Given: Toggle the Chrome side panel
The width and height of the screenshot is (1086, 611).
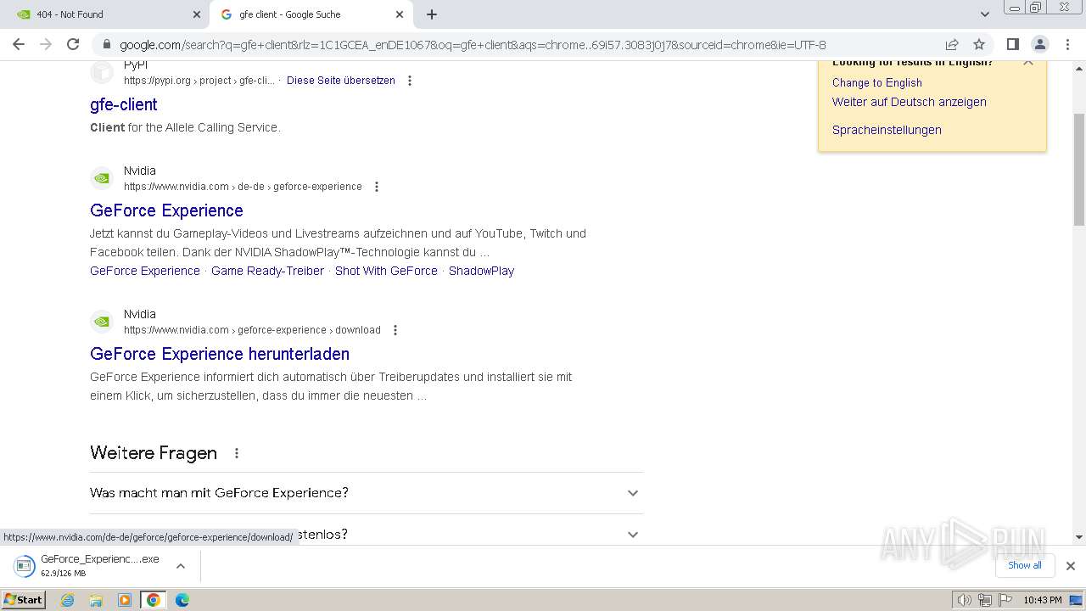Looking at the screenshot, I should 1013,44.
